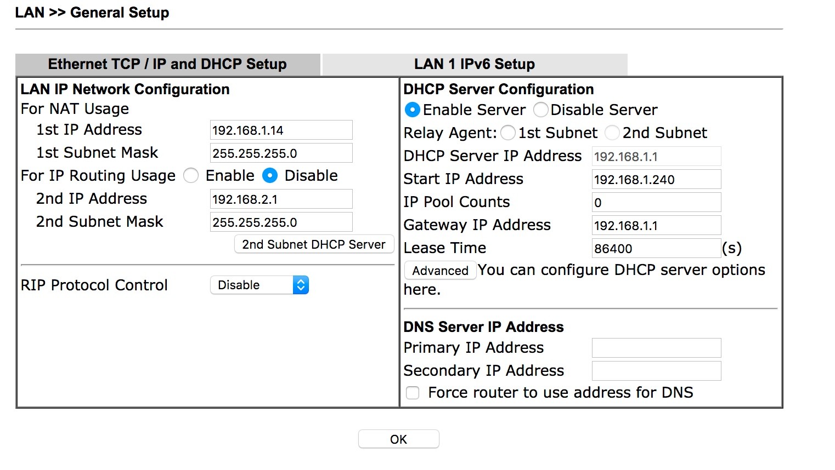The width and height of the screenshot is (835, 470).
Task: Check Force router to use address for DNS
Action: click(413, 393)
